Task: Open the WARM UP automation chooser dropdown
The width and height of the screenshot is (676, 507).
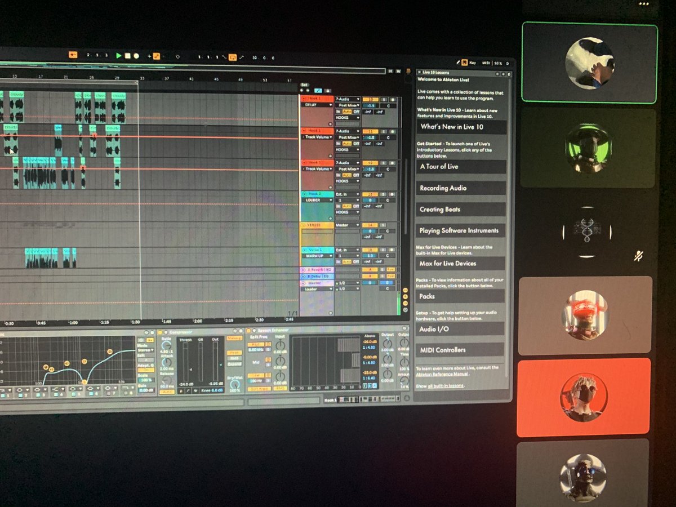Action: (x=318, y=256)
